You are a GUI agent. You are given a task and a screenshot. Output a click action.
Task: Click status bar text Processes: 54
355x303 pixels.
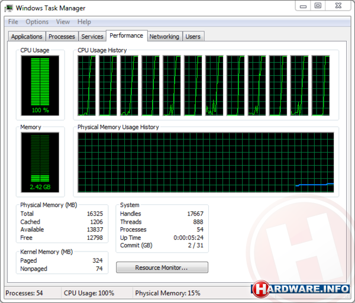pos(24,293)
